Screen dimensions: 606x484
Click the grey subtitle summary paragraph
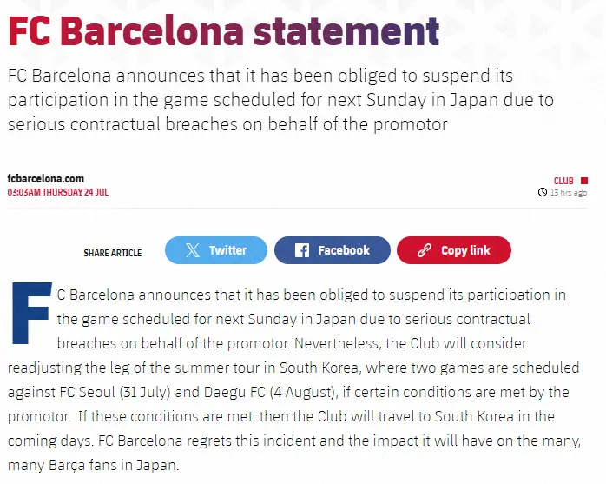[280, 99]
